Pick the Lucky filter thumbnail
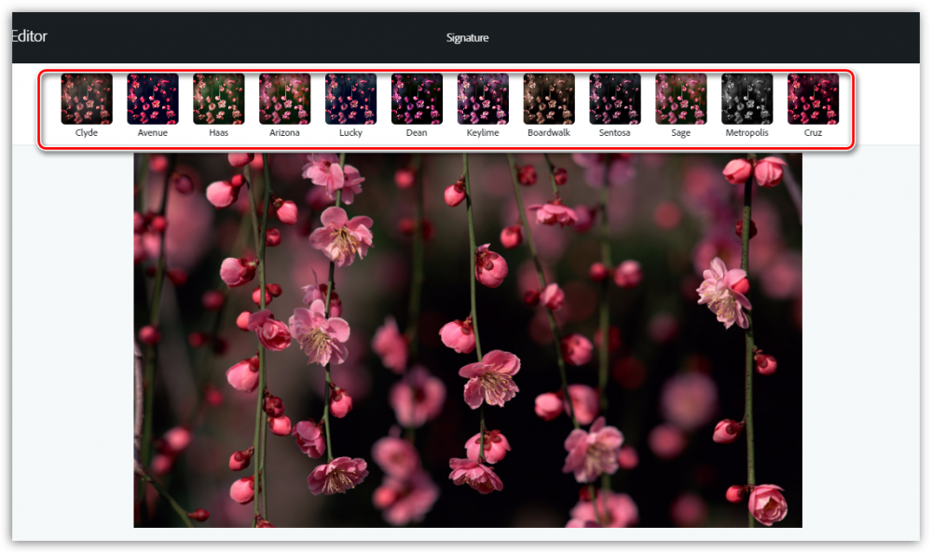 (x=350, y=99)
